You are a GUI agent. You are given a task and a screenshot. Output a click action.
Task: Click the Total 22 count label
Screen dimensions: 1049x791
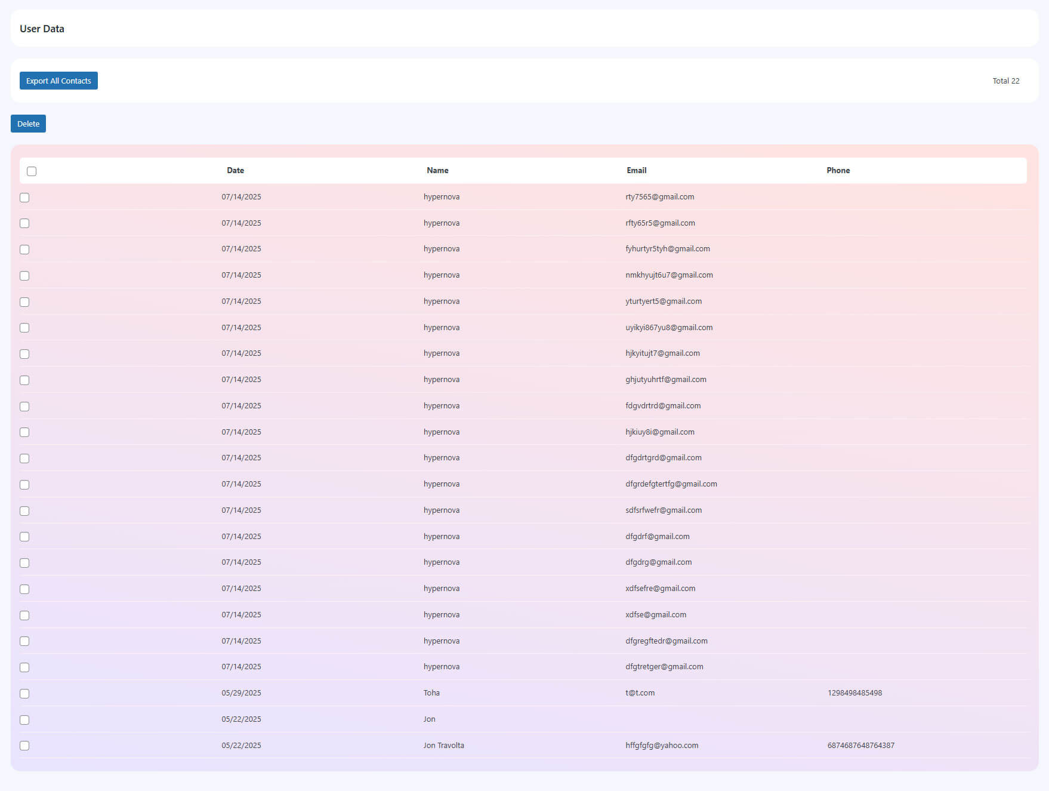pyautogui.click(x=1006, y=81)
